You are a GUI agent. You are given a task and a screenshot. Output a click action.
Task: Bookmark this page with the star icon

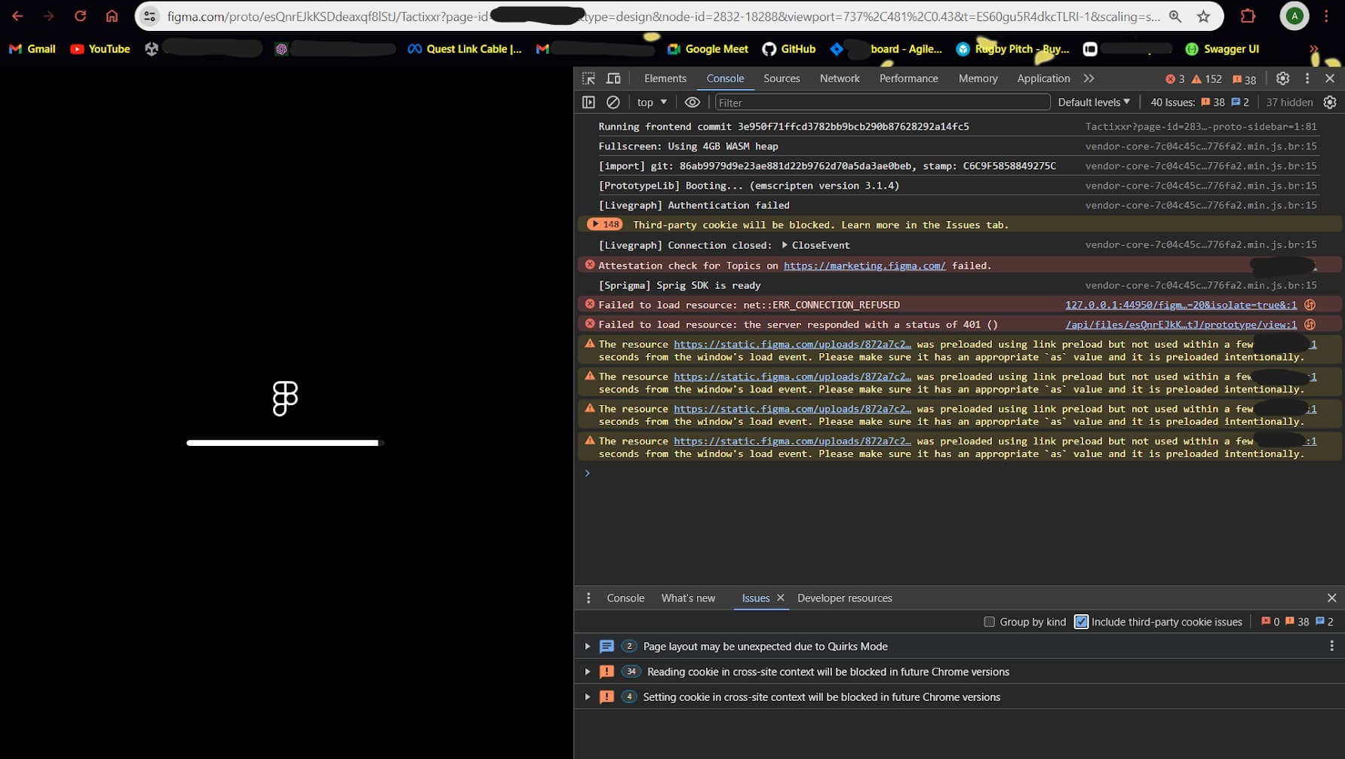(x=1204, y=16)
